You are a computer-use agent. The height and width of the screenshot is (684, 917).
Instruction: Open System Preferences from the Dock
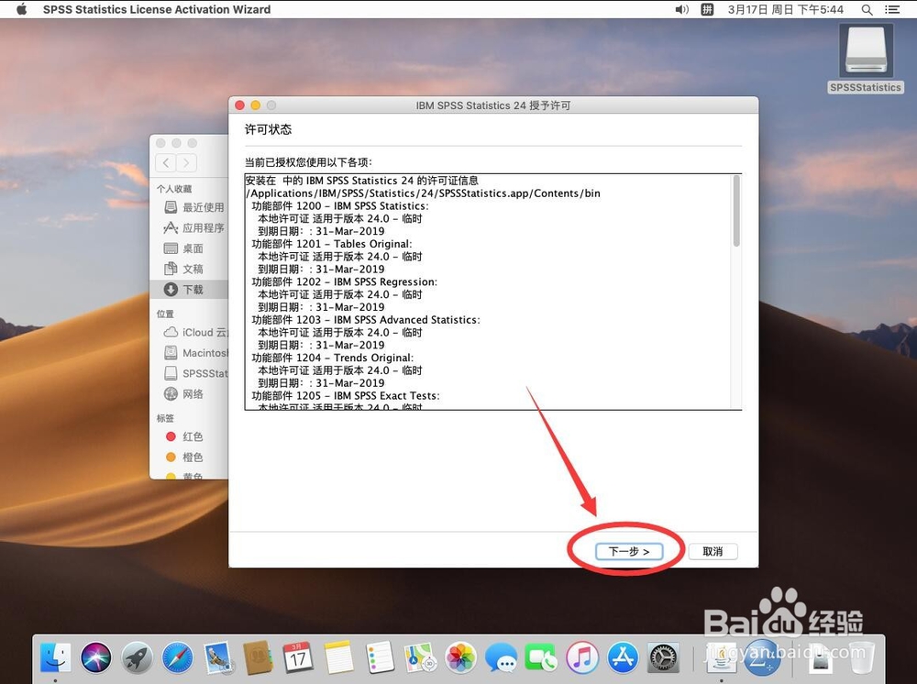[x=663, y=658]
